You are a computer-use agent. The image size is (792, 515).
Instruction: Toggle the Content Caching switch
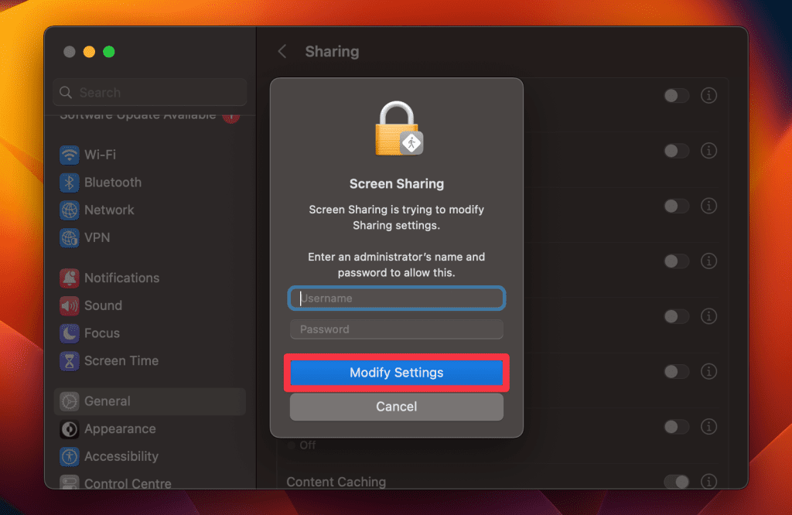pos(676,482)
